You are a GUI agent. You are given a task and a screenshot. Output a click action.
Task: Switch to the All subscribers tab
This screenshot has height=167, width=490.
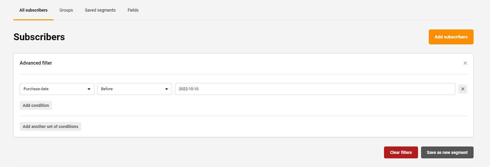coord(33,10)
